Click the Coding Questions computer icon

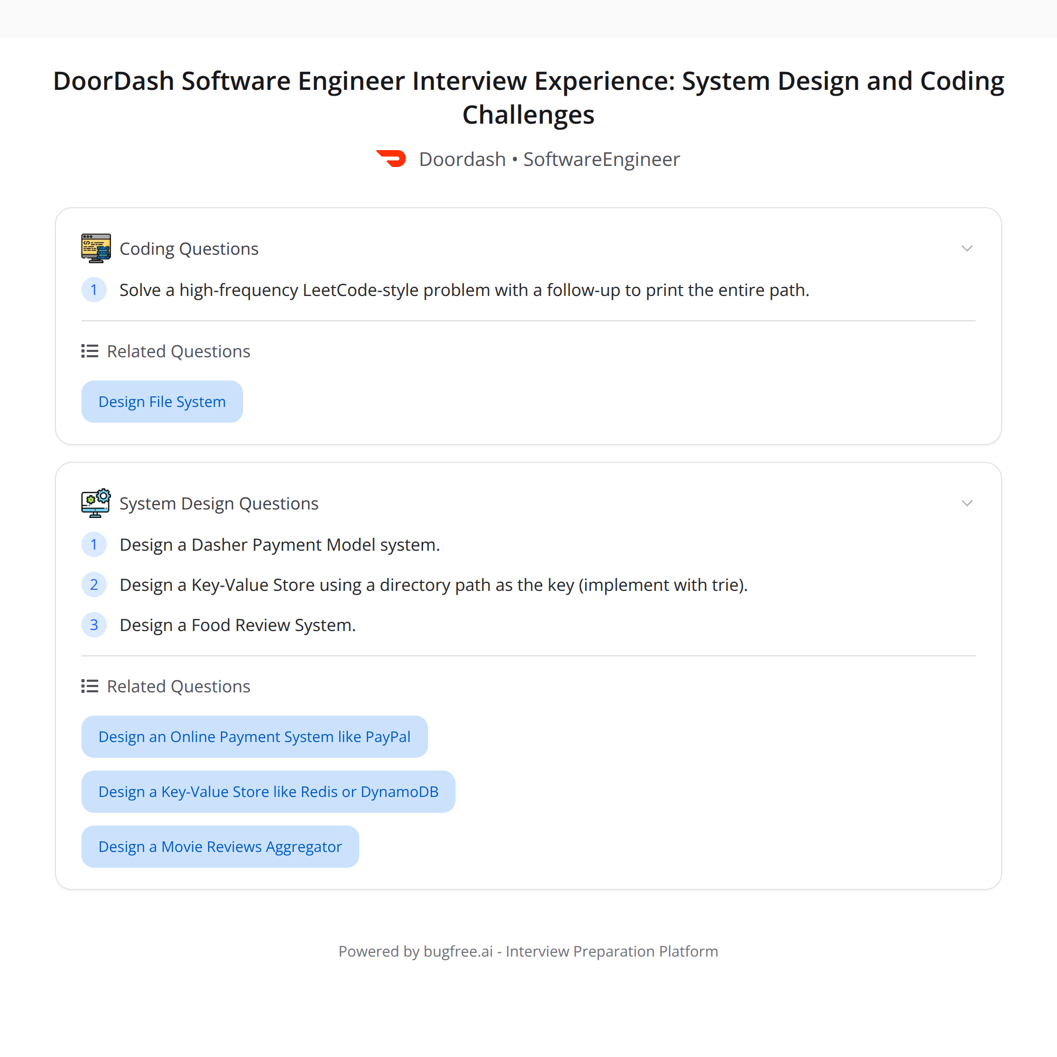96,248
